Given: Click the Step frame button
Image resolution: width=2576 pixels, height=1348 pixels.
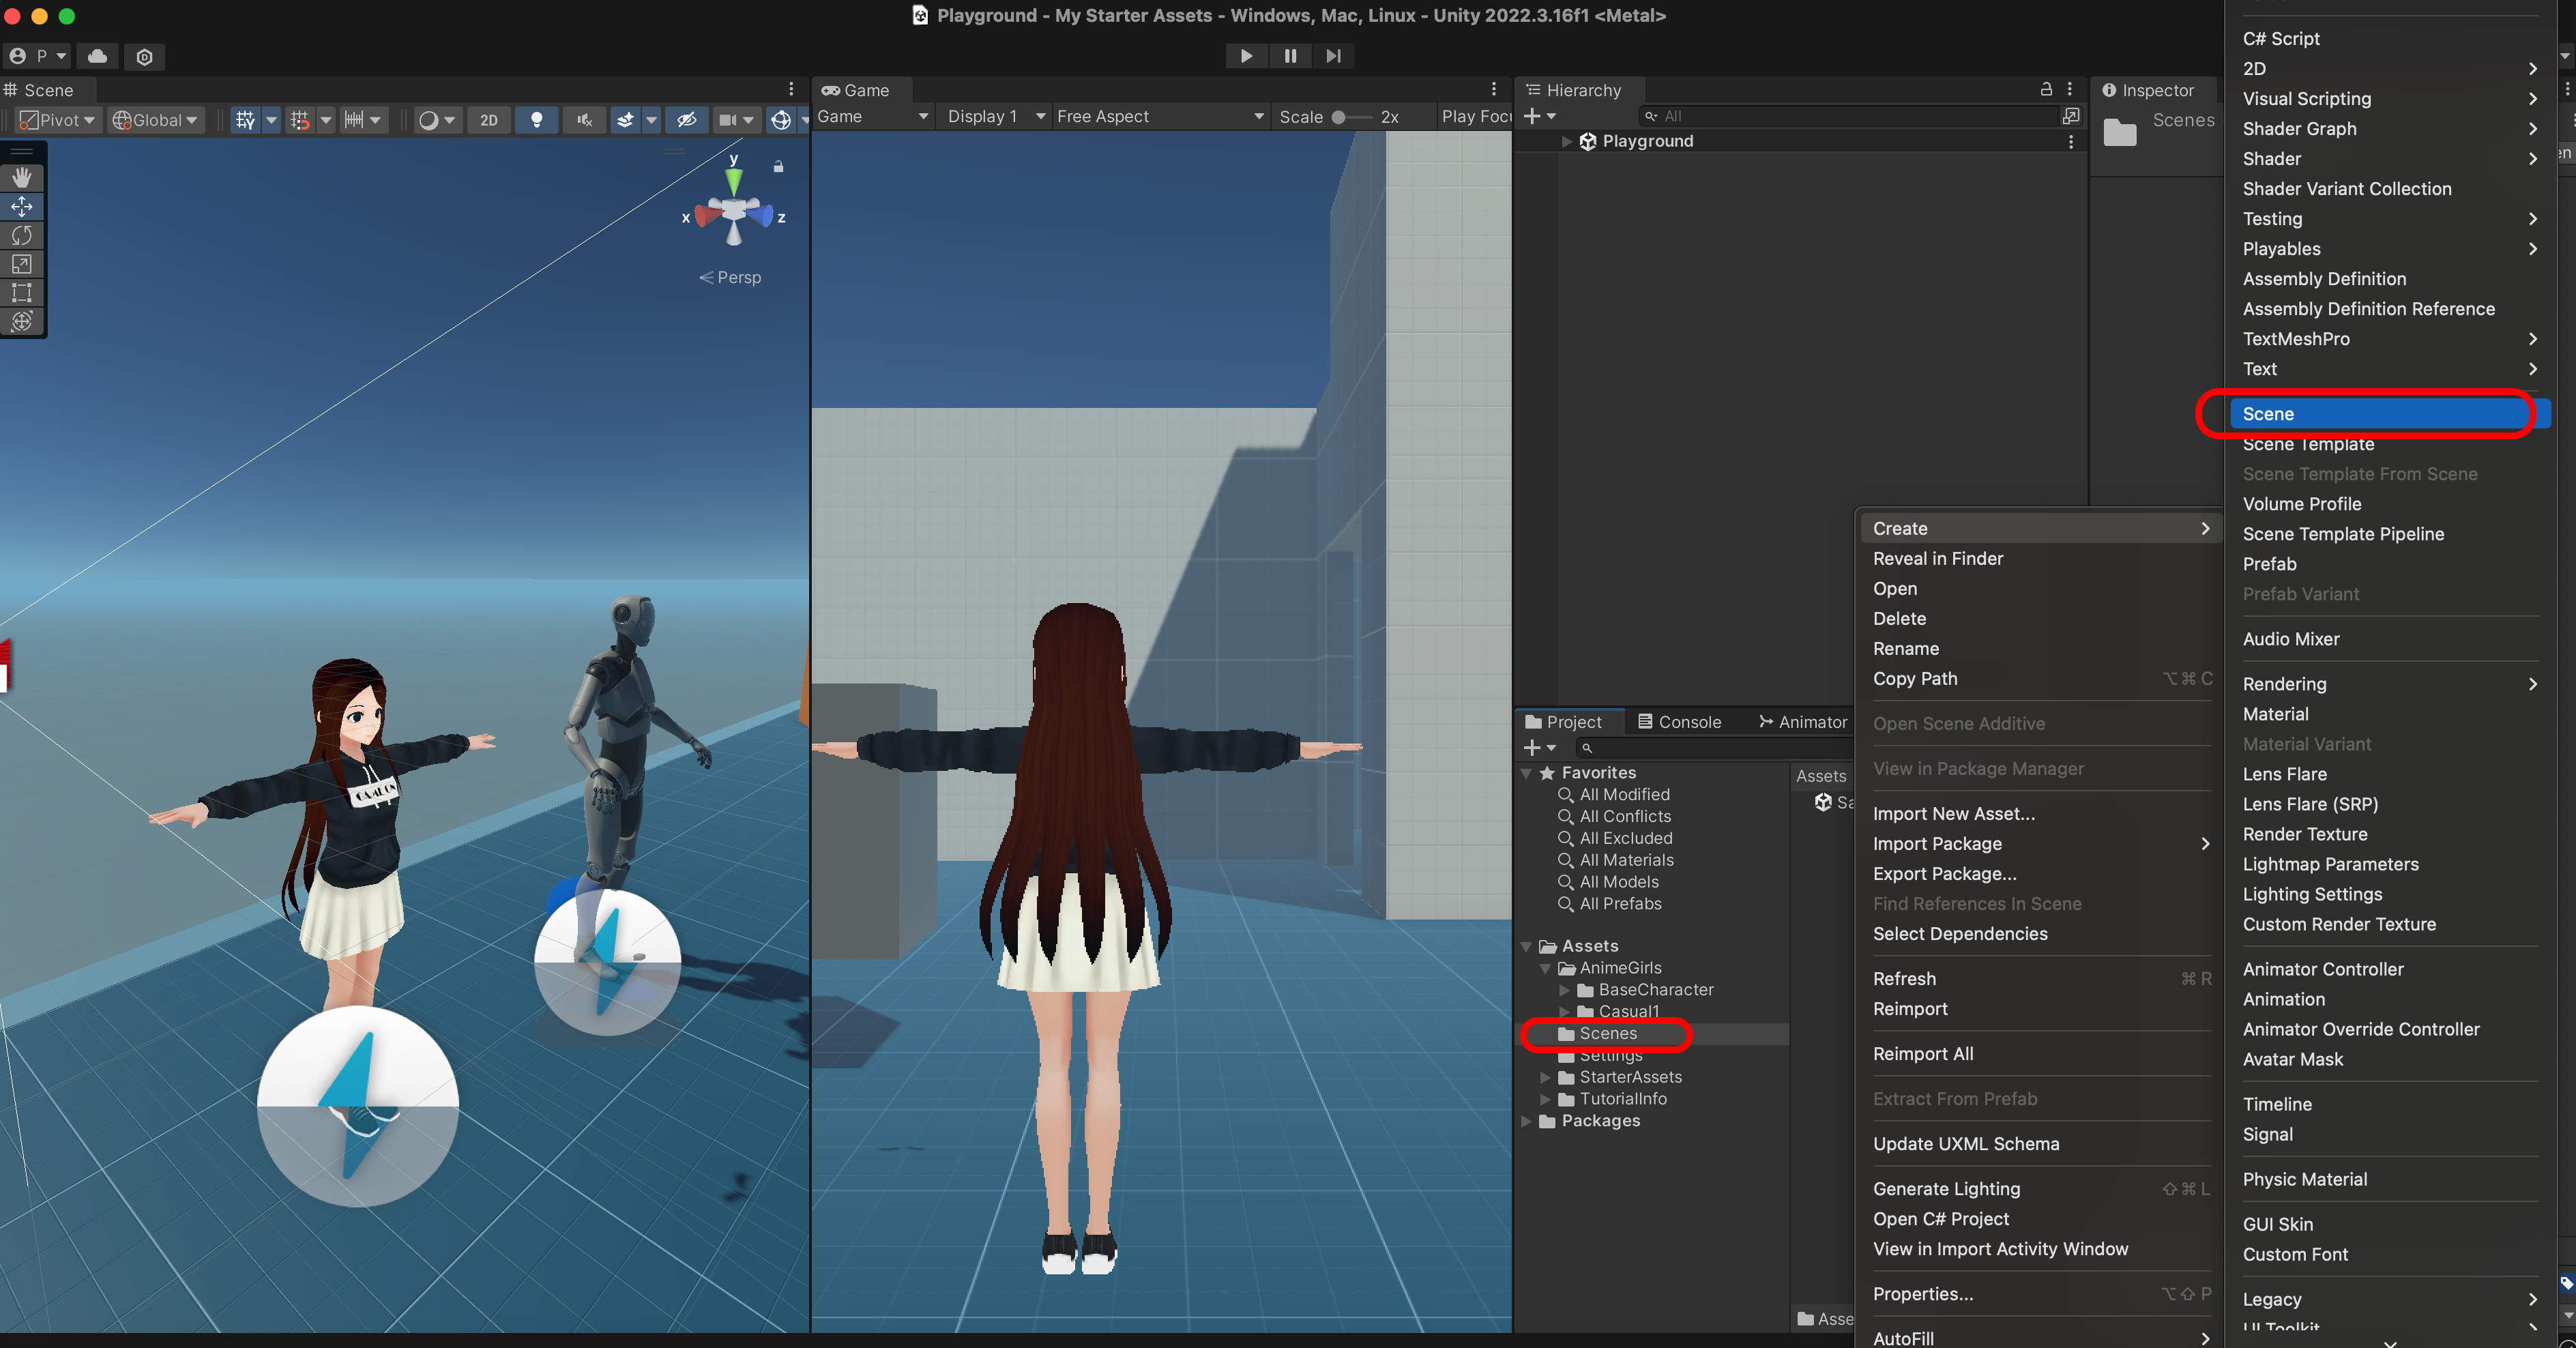Looking at the screenshot, I should (x=1333, y=56).
